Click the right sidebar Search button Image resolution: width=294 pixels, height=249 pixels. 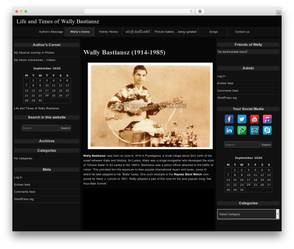[266, 145]
